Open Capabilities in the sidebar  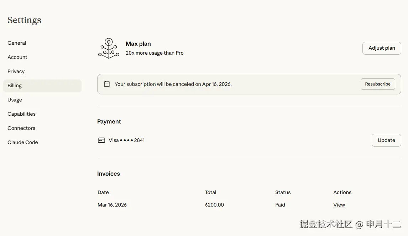click(x=21, y=114)
